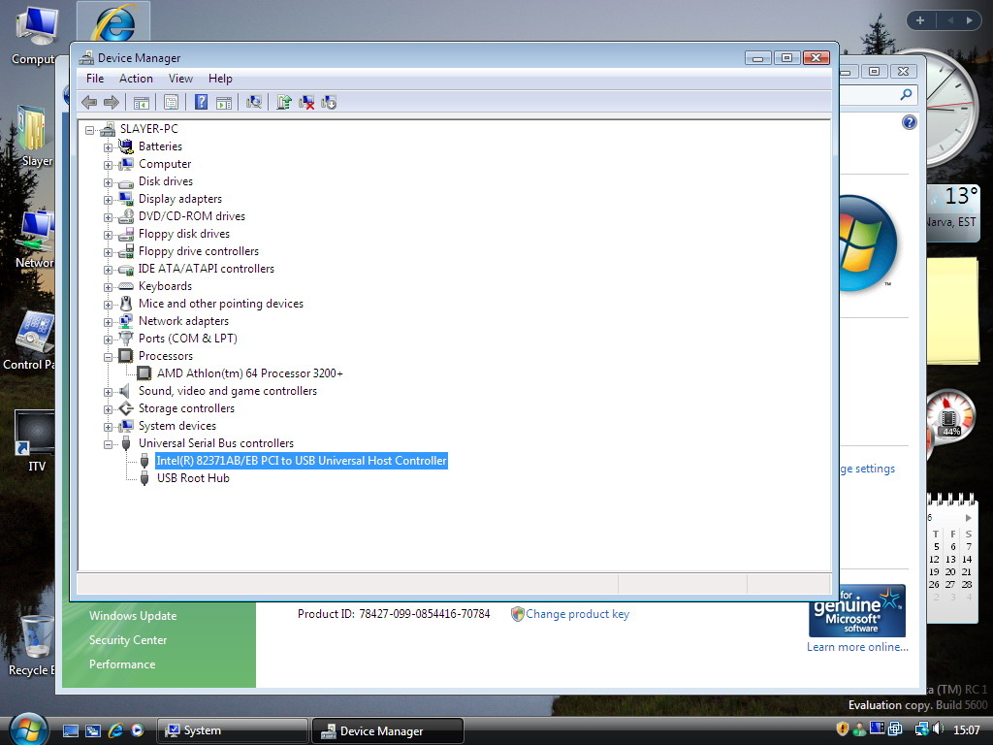This screenshot has height=745, width=993.
Task: Collapse the Processors node
Action: pos(109,357)
